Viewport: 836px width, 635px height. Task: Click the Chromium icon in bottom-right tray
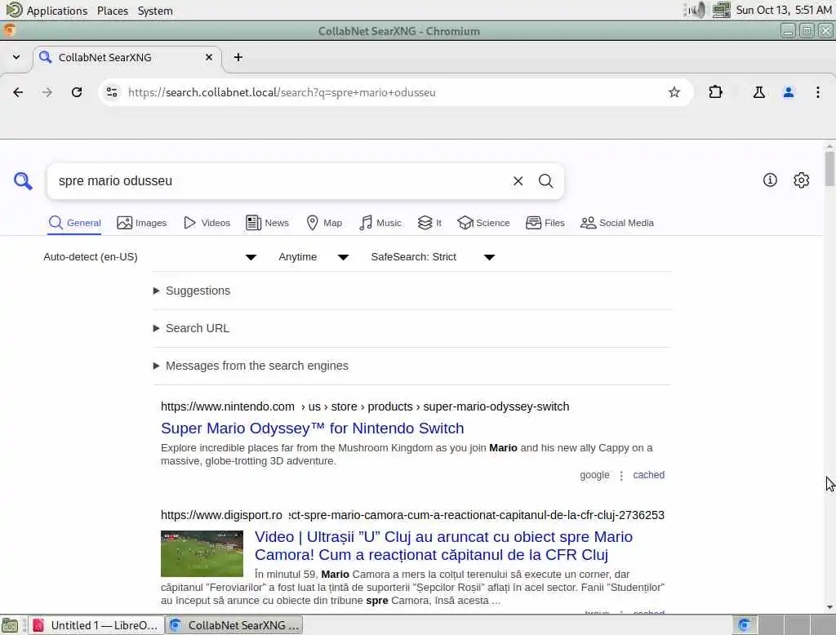pyautogui.click(x=745, y=625)
